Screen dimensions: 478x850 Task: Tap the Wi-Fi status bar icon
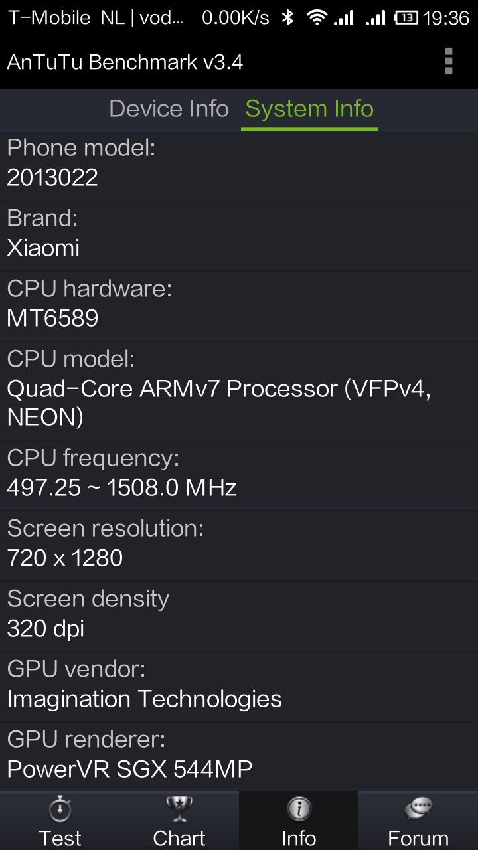click(317, 18)
